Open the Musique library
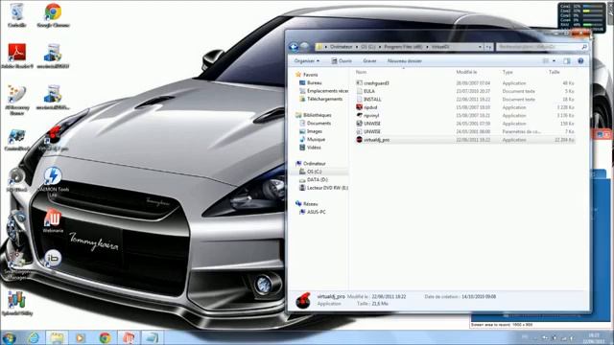This screenshot has width=614, height=345. [316, 140]
